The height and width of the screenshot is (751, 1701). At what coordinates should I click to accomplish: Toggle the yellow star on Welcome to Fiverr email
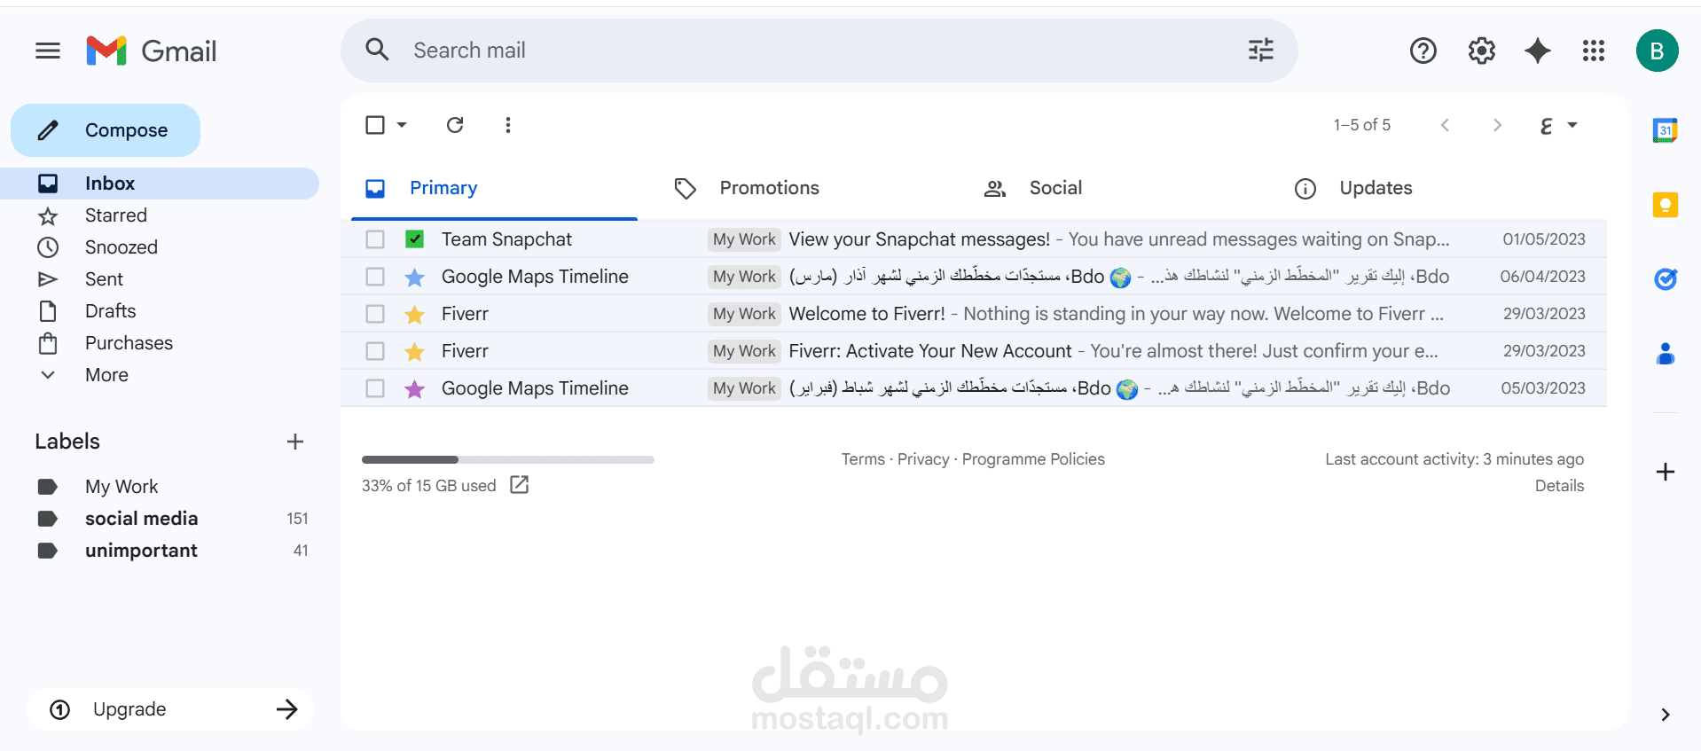click(414, 314)
